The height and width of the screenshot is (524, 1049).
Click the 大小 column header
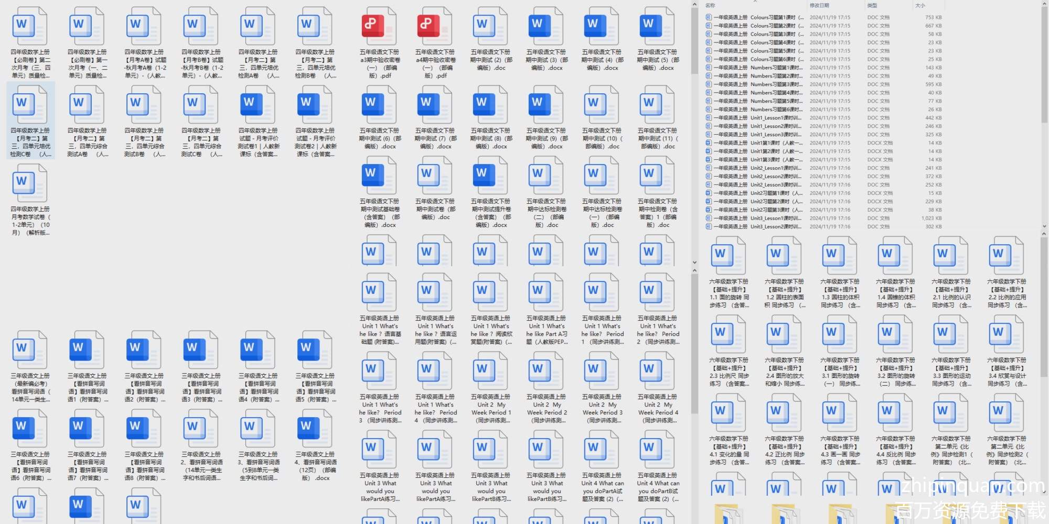click(x=920, y=5)
